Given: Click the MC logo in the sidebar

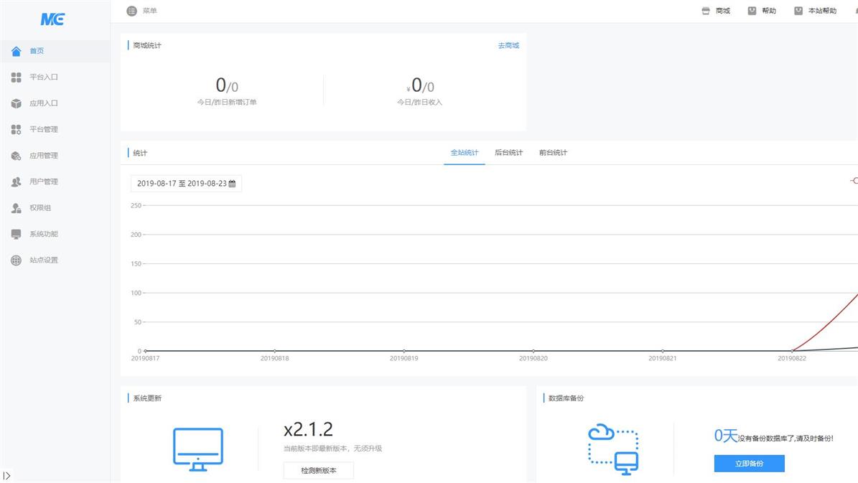Looking at the screenshot, I should pyautogui.click(x=52, y=19).
